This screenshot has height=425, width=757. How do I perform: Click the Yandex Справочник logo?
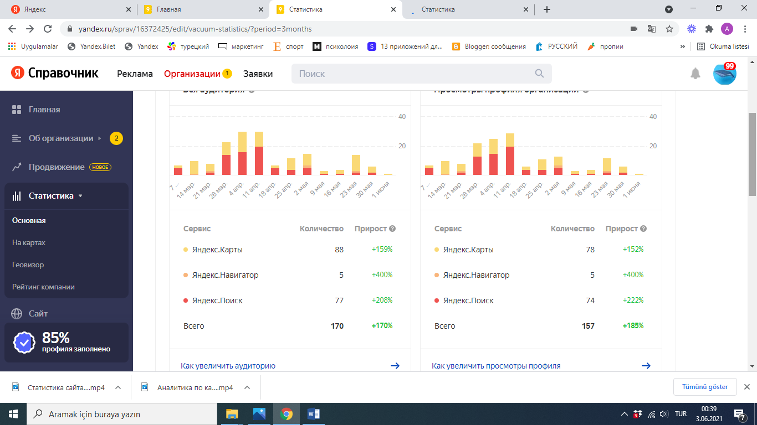click(55, 73)
